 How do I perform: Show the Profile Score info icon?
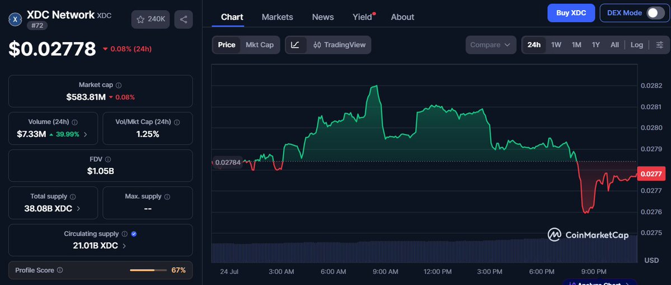click(x=60, y=270)
